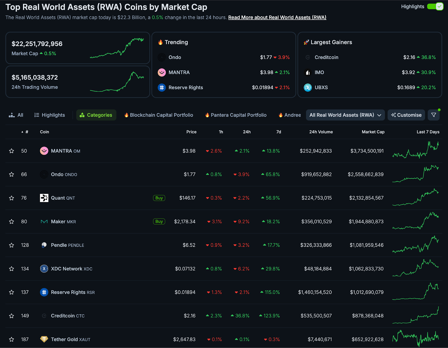
Task: Star the Ondo coin row
Action: (11, 175)
